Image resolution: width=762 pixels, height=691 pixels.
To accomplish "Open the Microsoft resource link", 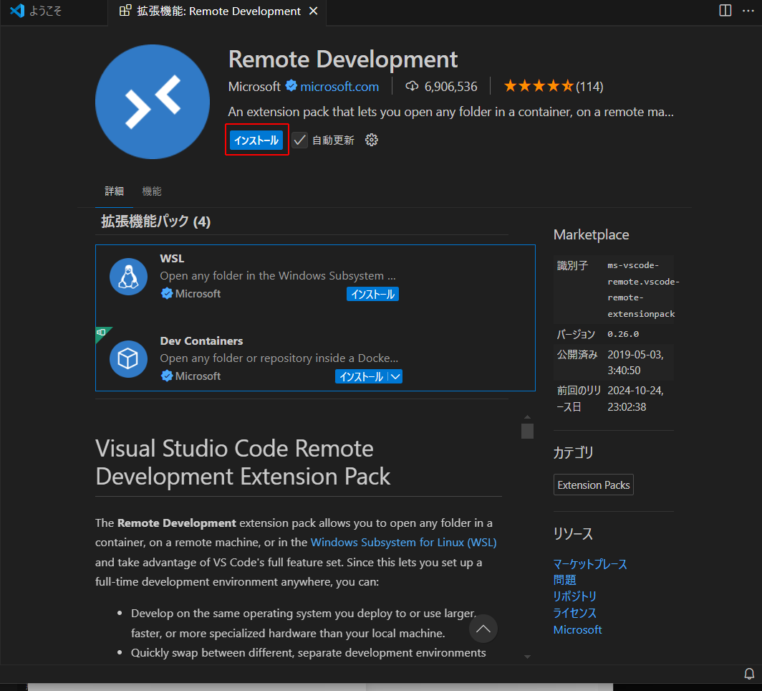I will click(x=577, y=630).
